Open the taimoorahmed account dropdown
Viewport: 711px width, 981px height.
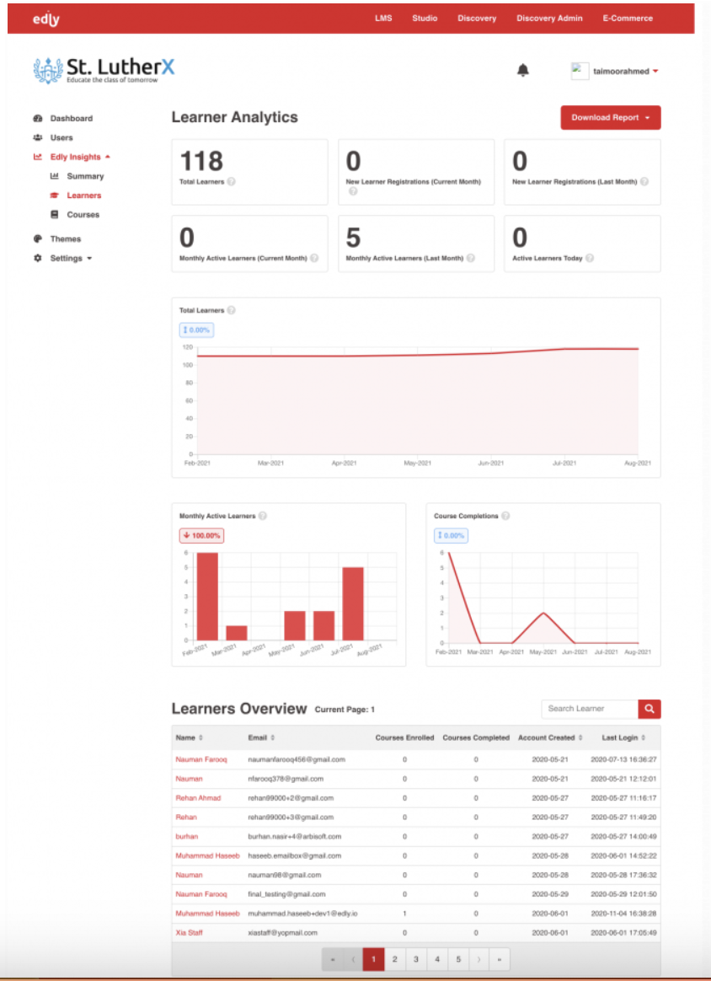pyautogui.click(x=622, y=71)
